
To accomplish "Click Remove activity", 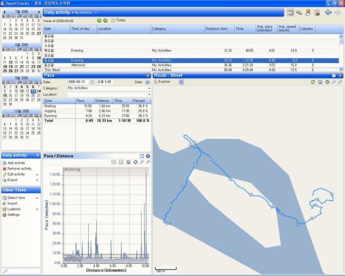I will point(17,169).
